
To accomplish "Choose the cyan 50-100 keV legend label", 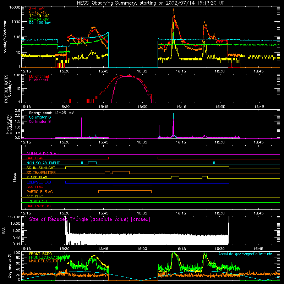I will click(x=40, y=23).
